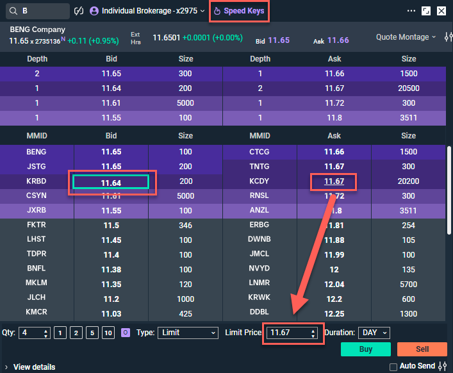Screen dimensions: 453x373
Task: Select JSTG bid price 11.65
Action: 111,167
